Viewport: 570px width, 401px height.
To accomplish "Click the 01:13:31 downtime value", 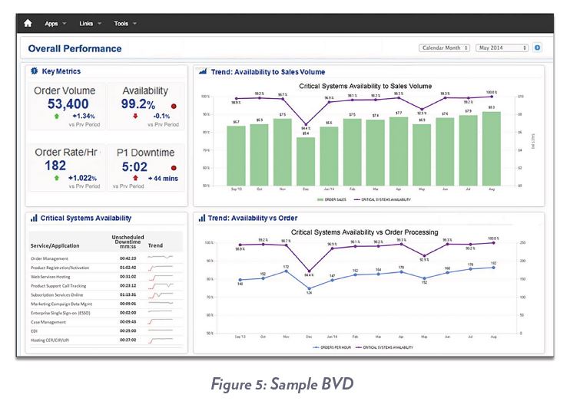I will pos(128,295).
